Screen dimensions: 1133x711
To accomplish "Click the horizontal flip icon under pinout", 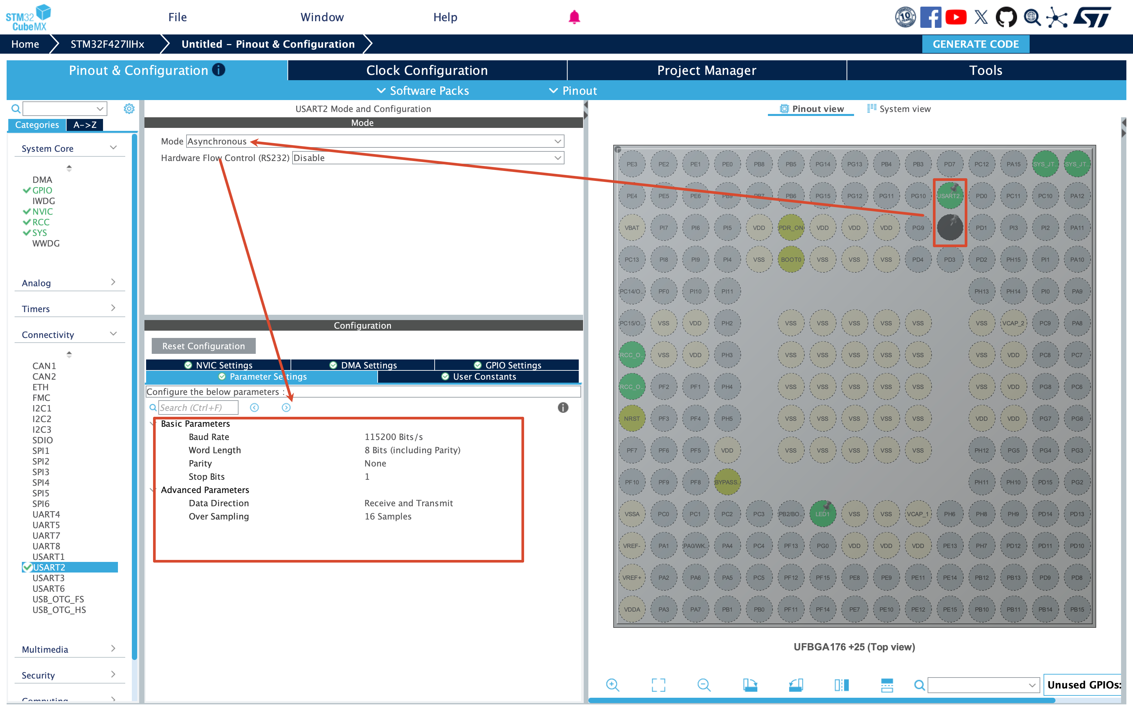I will [841, 685].
